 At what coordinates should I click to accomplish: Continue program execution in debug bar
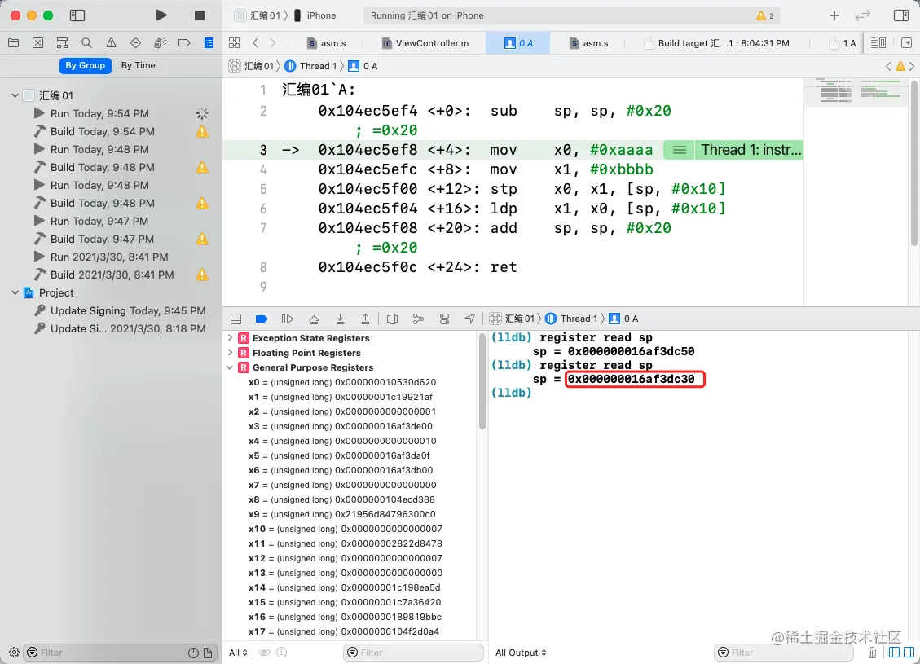pyautogui.click(x=288, y=319)
